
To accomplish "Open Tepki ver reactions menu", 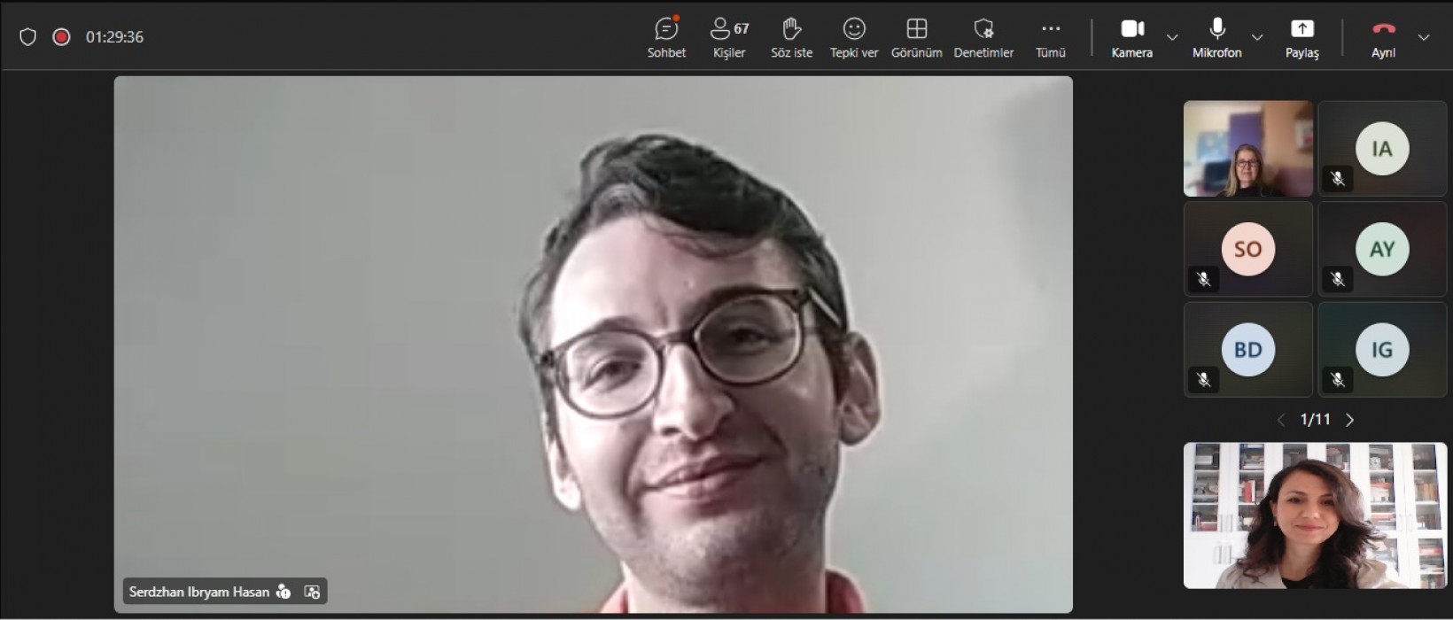I will pos(853,37).
